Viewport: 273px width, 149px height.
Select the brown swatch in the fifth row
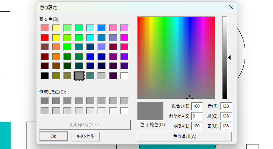tap(56, 66)
